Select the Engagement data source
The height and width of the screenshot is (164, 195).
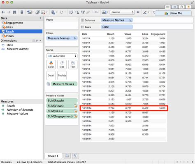21,23
